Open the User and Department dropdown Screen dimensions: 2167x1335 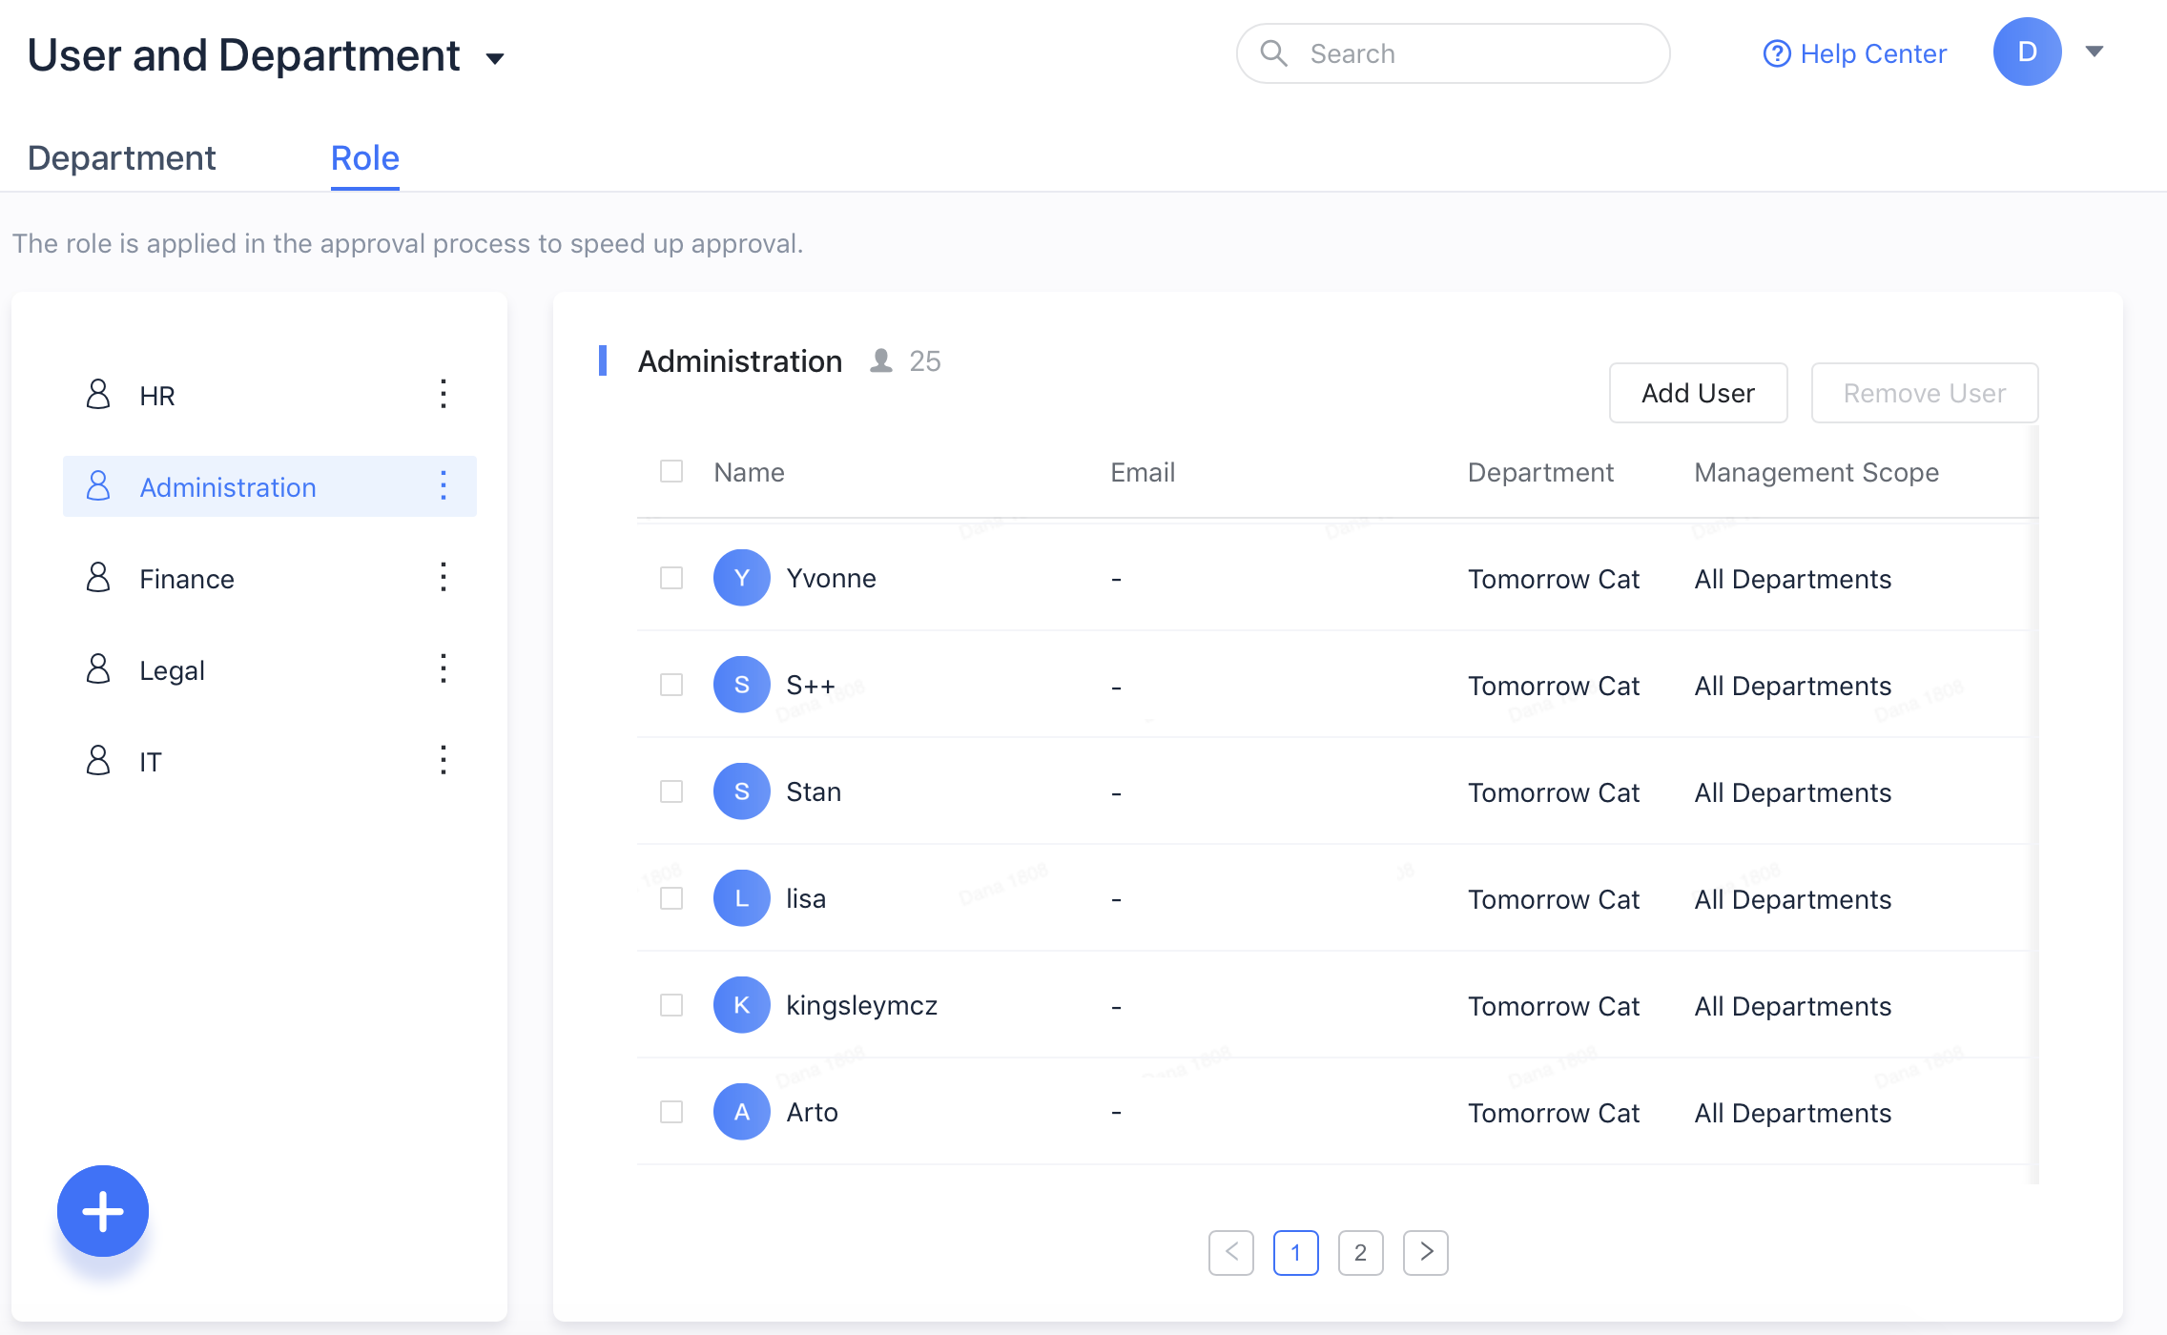496,57
